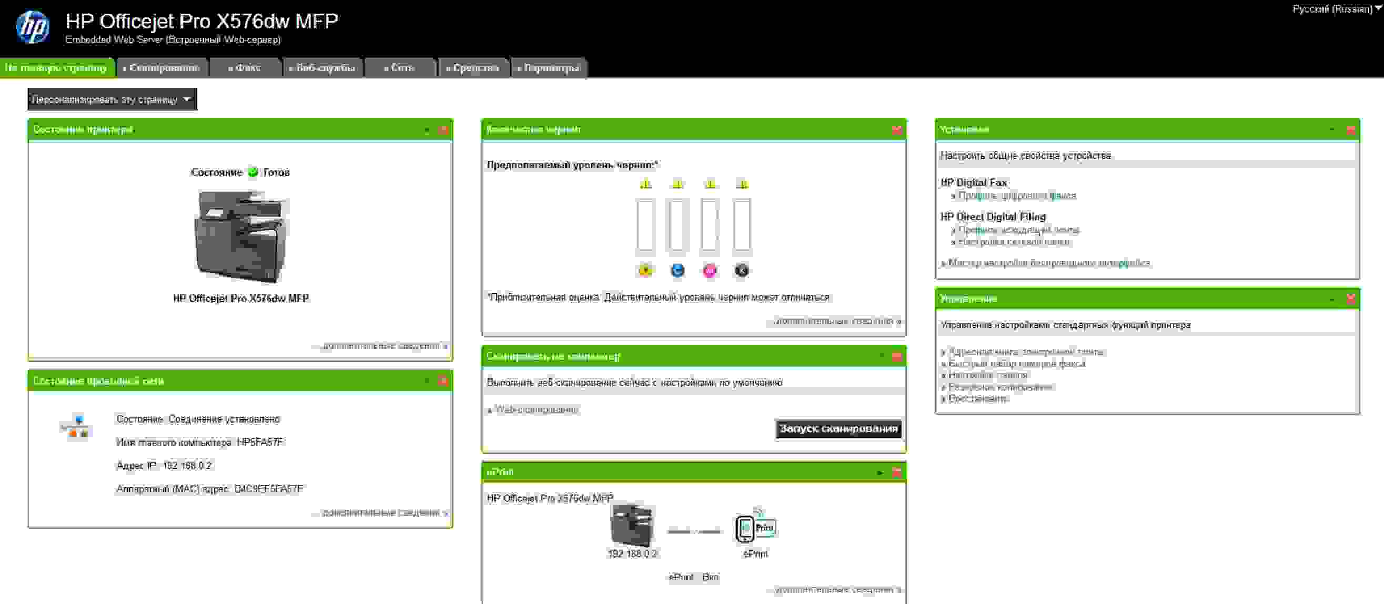Collapse the Управление panel
1384x604 pixels.
coord(1332,299)
